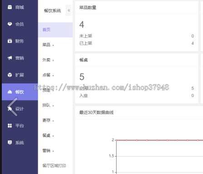Click the 系统 monitor icon
The height and width of the screenshot is (174, 203).
[10, 143]
